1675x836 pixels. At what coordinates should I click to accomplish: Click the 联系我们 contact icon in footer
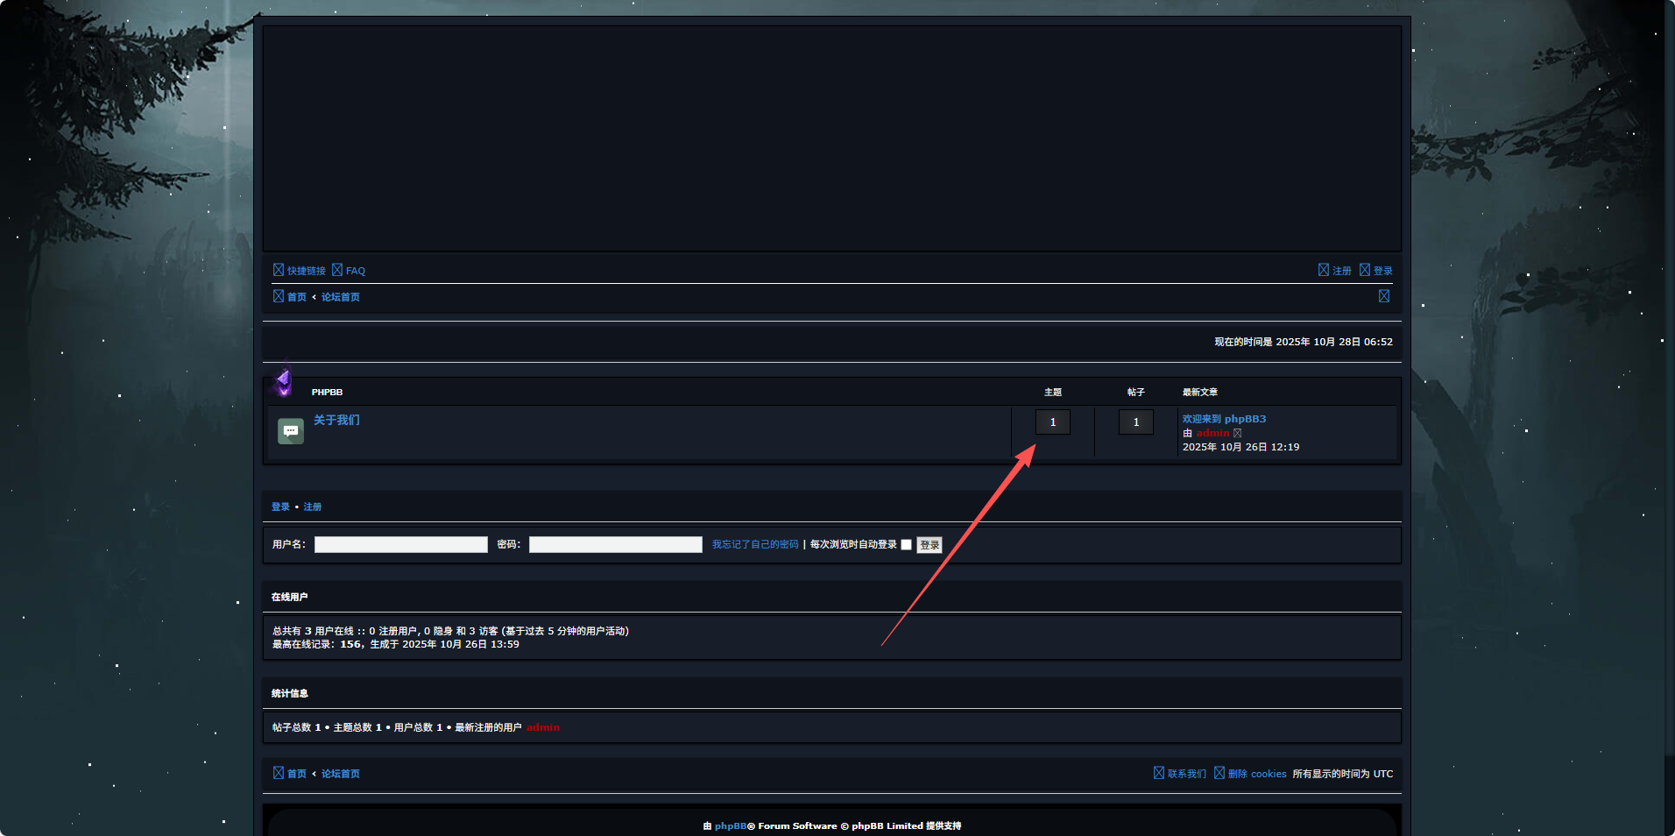[x=1159, y=773]
